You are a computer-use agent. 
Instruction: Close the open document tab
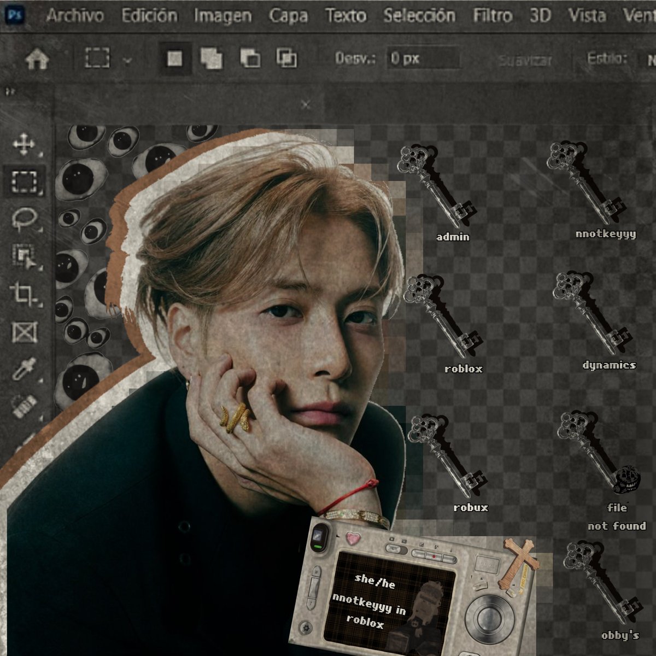pos(306,104)
